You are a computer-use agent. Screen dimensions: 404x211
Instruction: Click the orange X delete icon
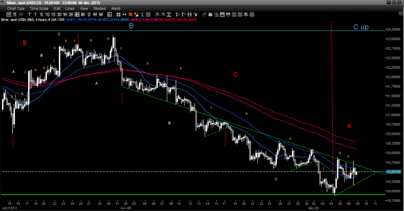(x=130, y=15)
